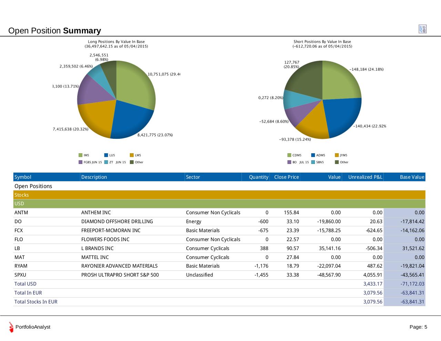Click the ANTHEM INC description
The image size is (441, 341).
point(96,213)
